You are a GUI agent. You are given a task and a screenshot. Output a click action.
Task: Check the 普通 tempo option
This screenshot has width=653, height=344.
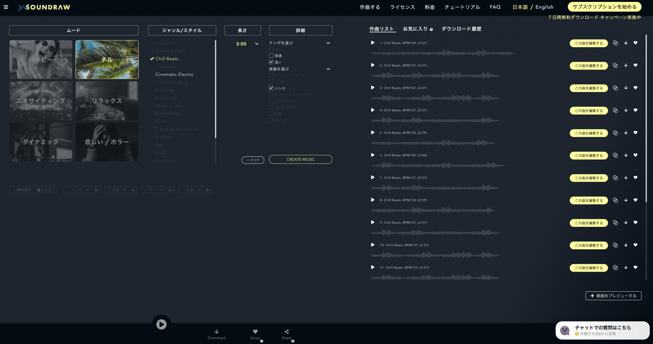[271, 55]
